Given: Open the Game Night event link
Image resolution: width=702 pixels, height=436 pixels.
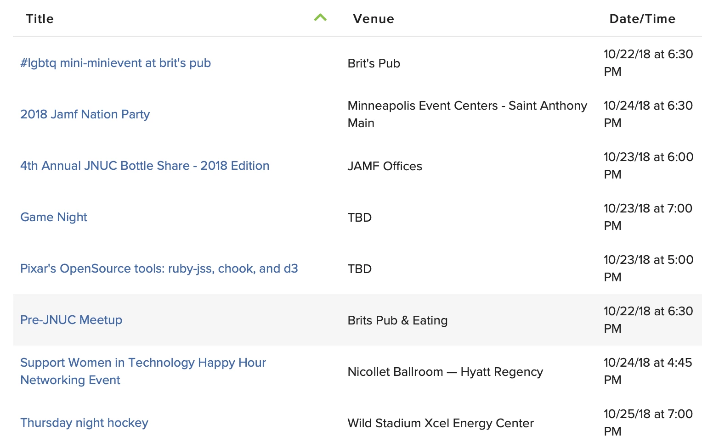Looking at the screenshot, I should [54, 217].
